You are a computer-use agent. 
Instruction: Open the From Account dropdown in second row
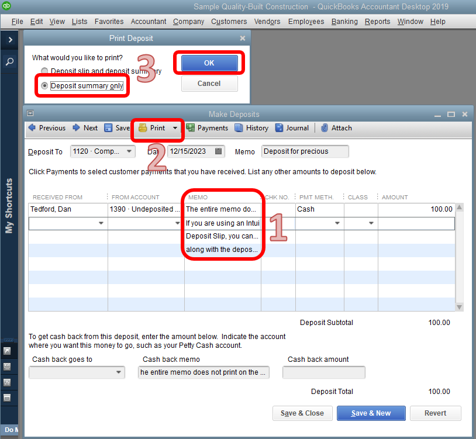(x=178, y=223)
